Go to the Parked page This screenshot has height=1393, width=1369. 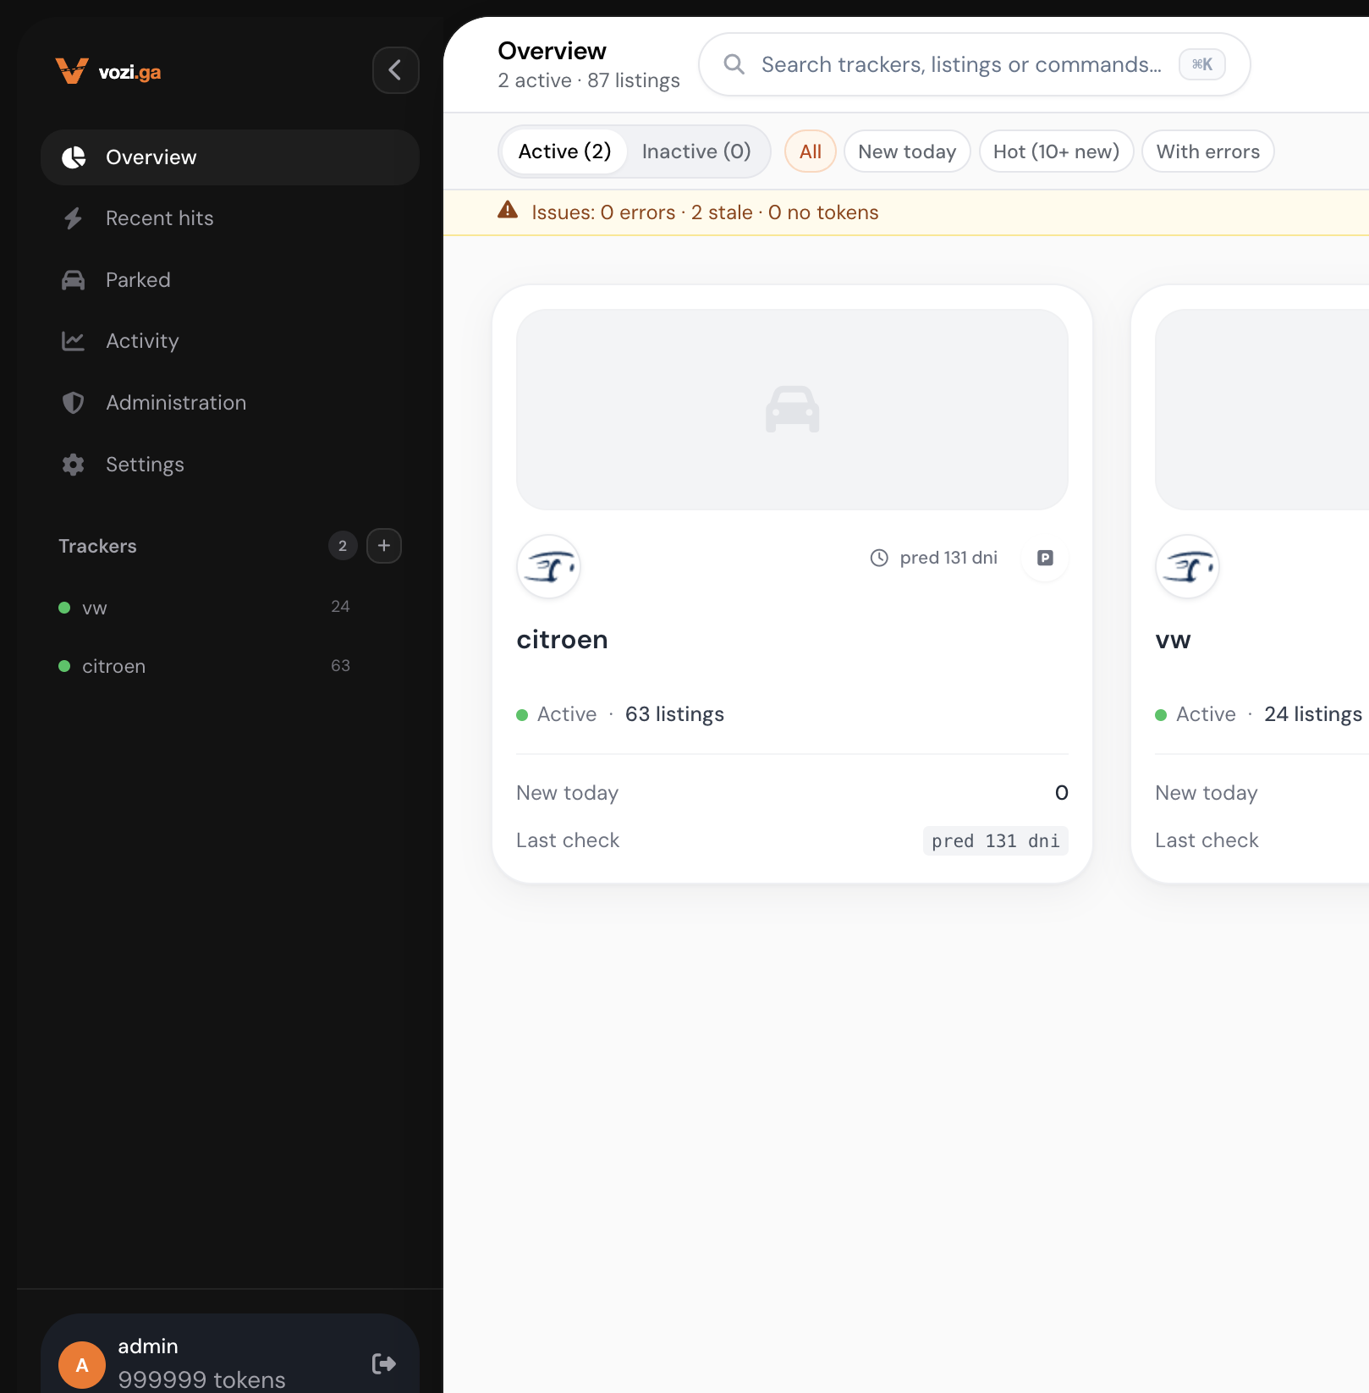[x=230, y=280]
